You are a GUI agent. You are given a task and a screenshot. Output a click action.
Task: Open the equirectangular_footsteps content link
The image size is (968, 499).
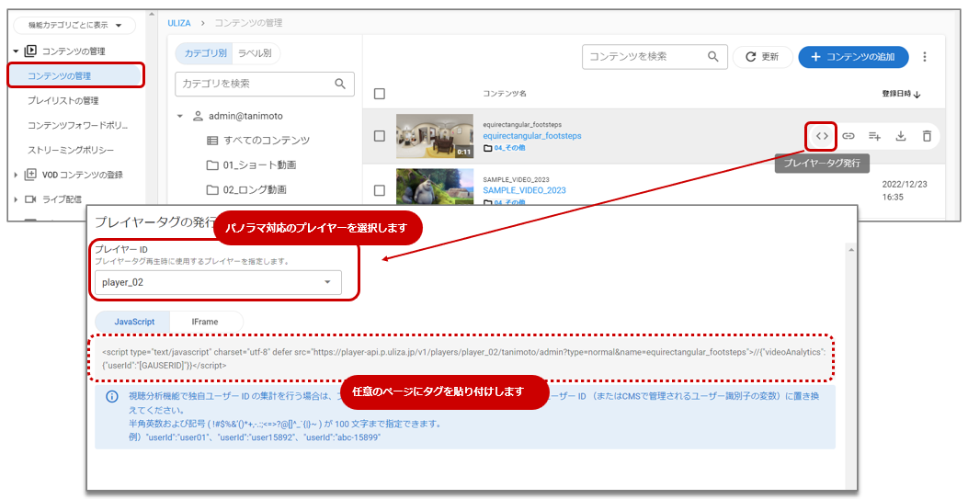tap(532, 136)
